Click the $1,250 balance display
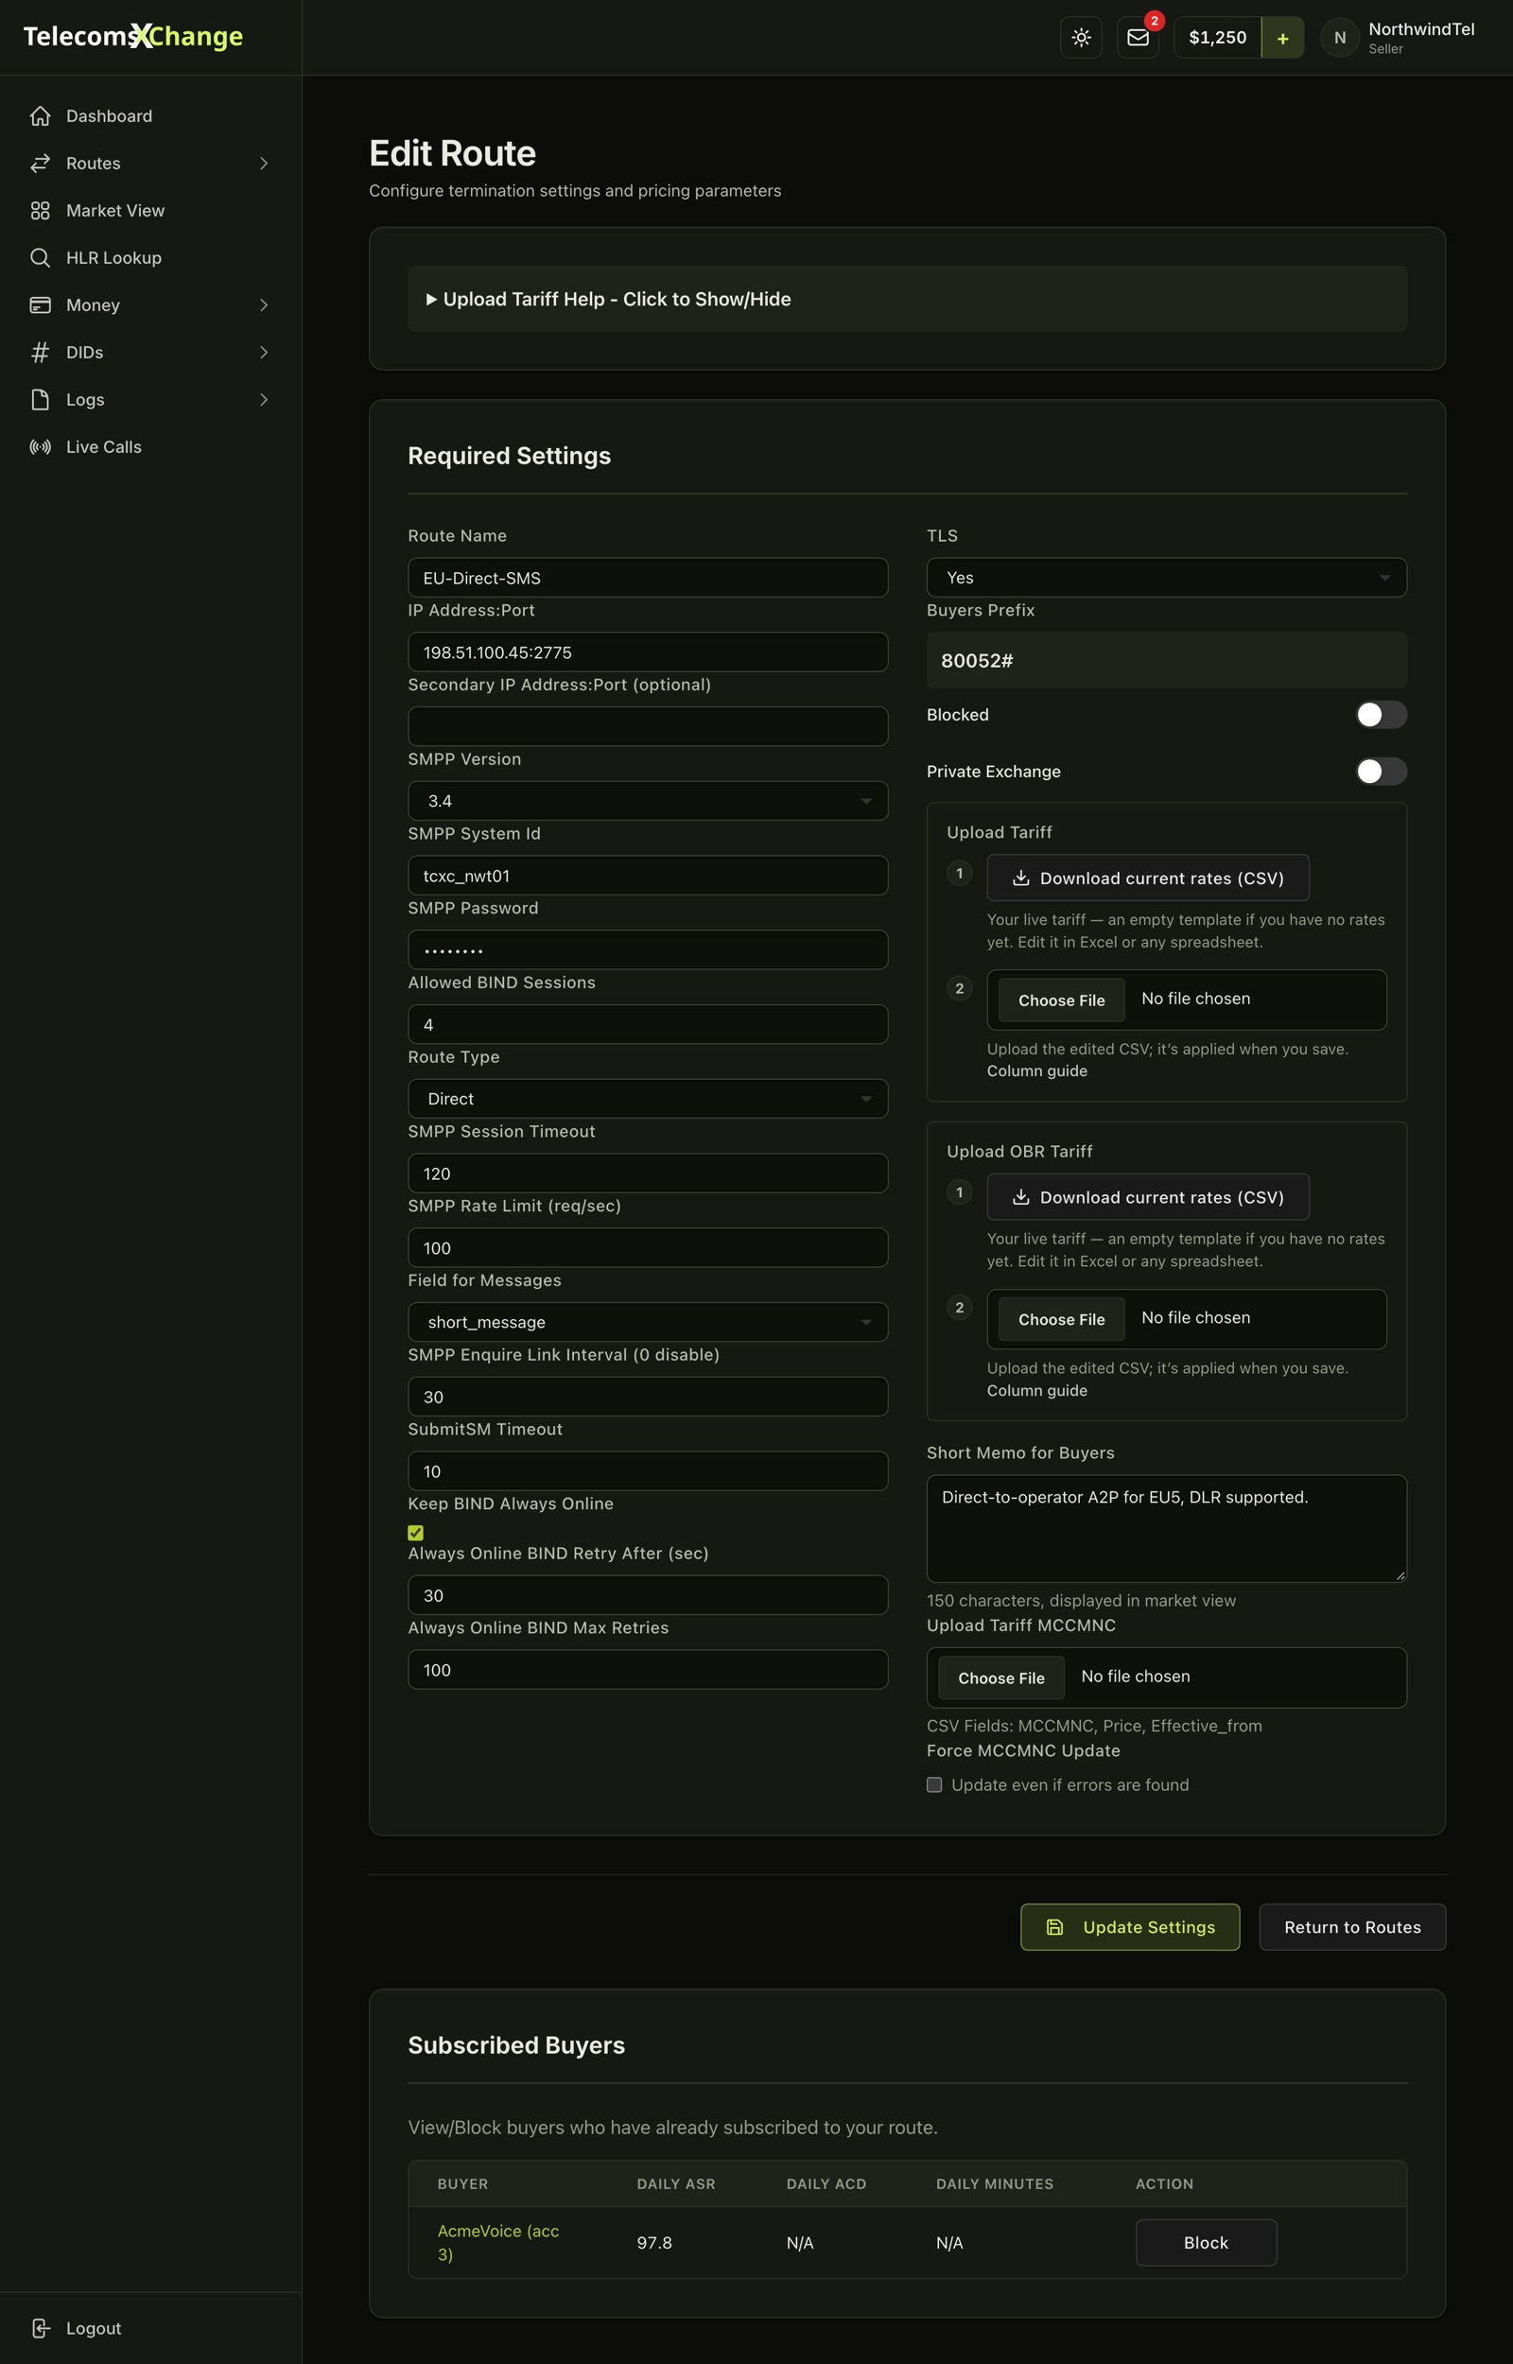This screenshot has width=1513, height=2364. pos(1217,37)
